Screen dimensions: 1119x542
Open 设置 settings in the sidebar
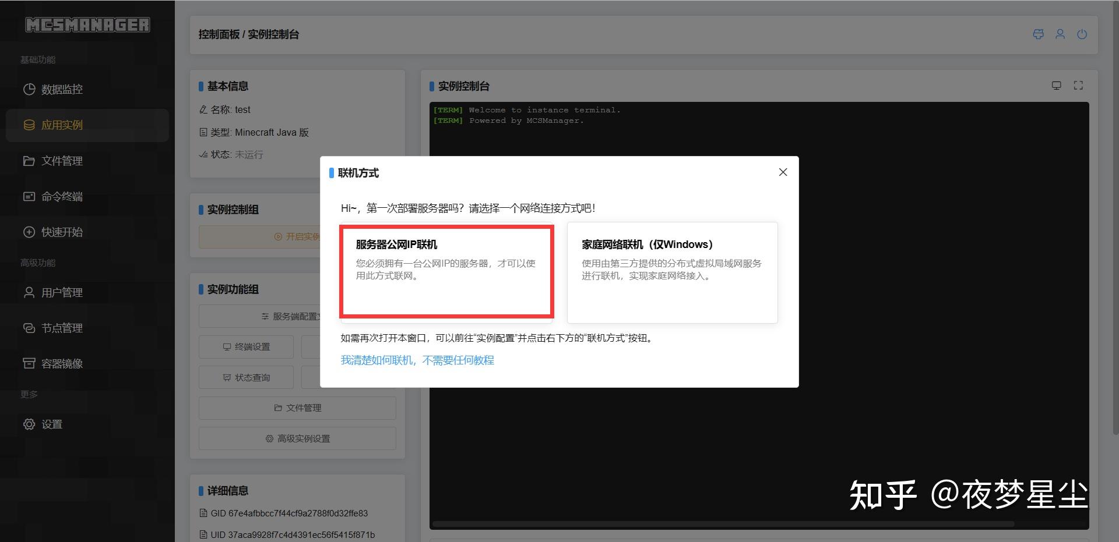coord(51,424)
